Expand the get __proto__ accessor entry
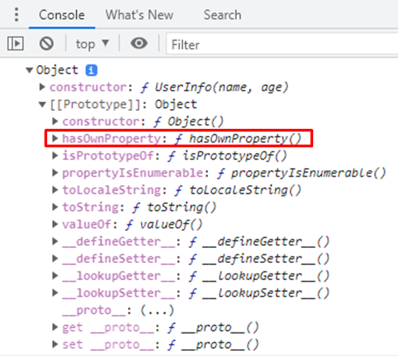Screen dimensions: 398x357 click(x=55, y=327)
